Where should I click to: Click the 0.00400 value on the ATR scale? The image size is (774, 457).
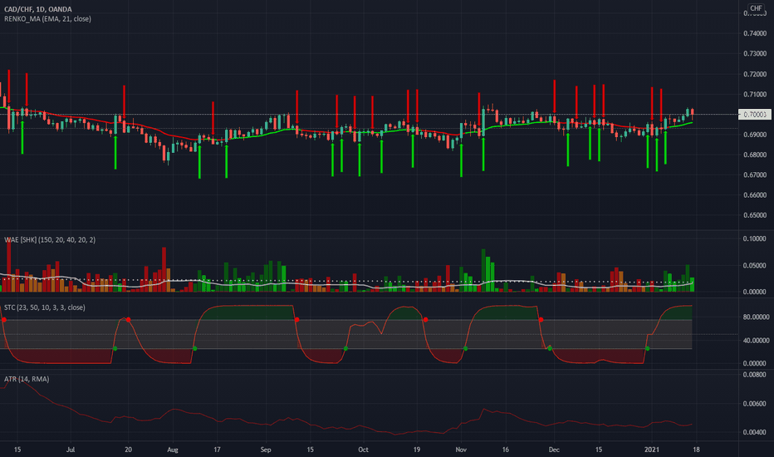(x=755, y=432)
